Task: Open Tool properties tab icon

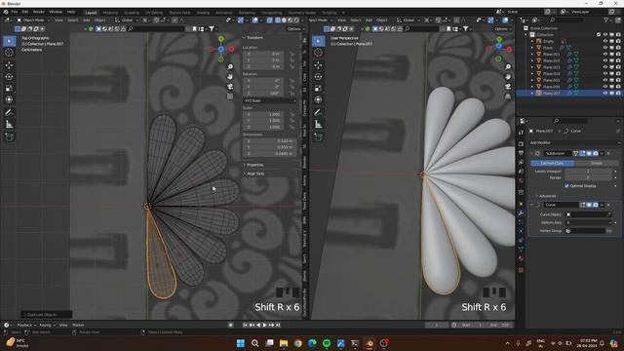Action: (521, 133)
